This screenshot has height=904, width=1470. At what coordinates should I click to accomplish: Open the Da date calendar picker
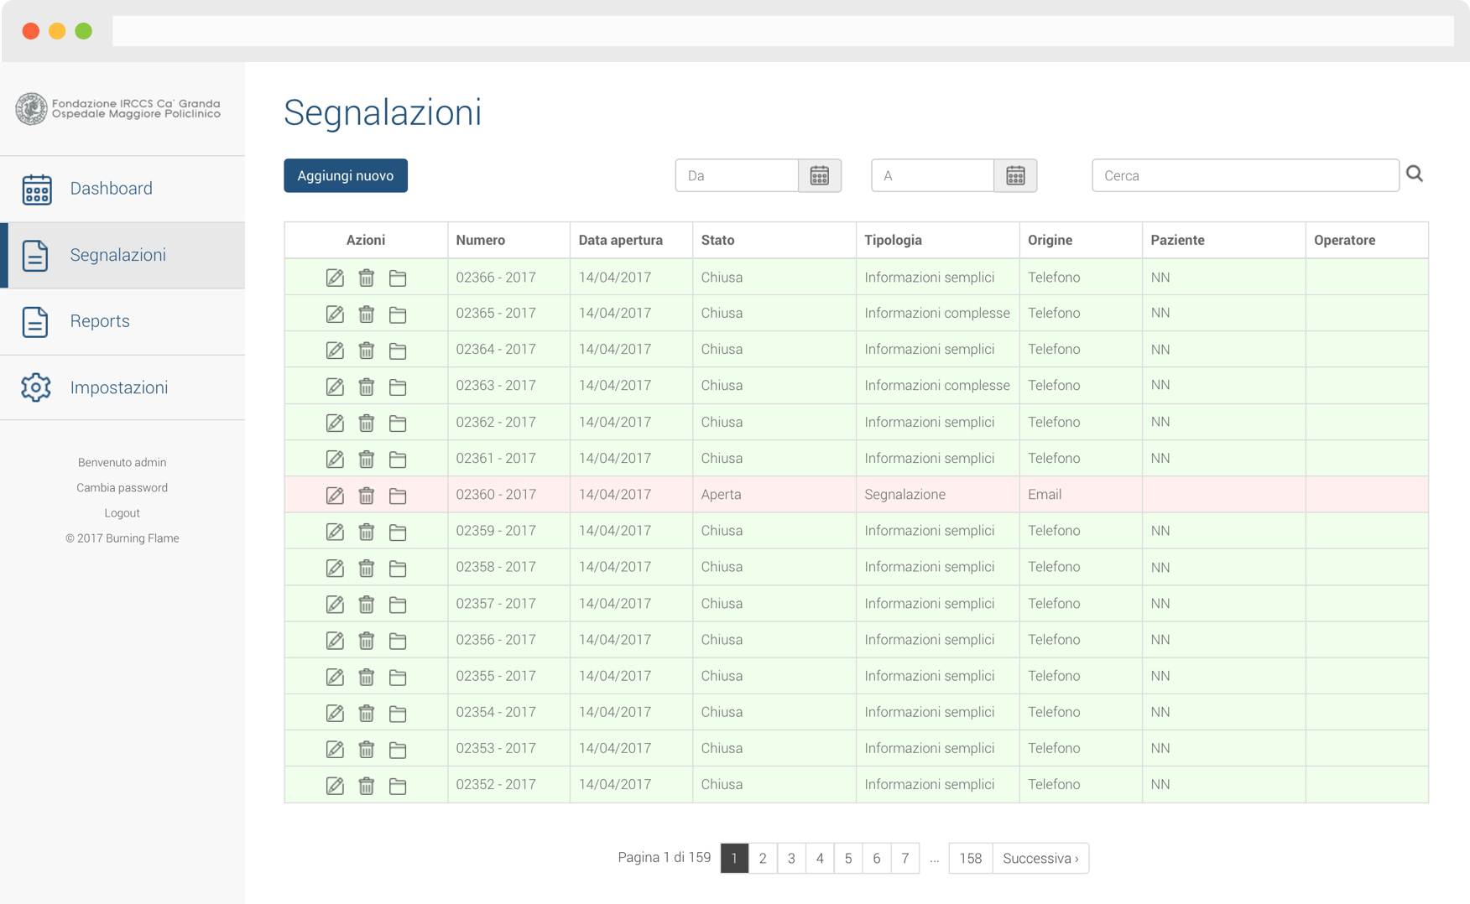tap(820, 175)
